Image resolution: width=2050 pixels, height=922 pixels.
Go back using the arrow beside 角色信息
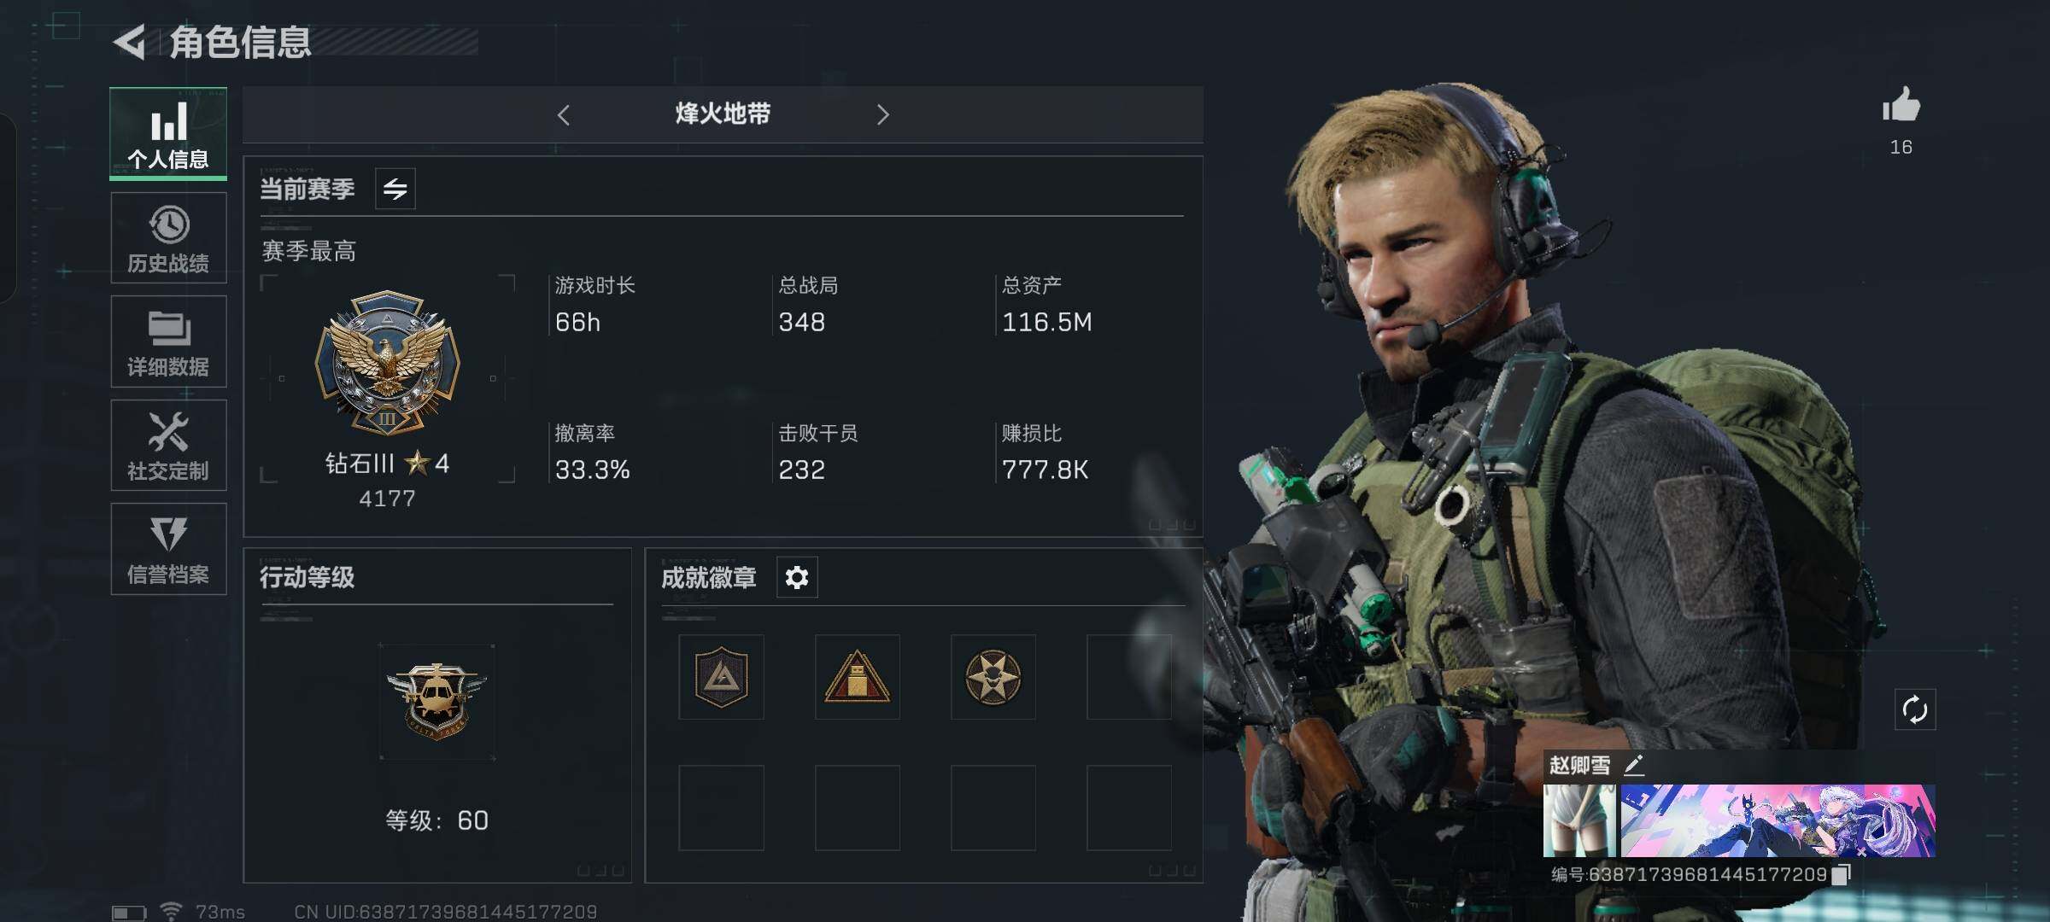pyautogui.click(x=130, y=42)
